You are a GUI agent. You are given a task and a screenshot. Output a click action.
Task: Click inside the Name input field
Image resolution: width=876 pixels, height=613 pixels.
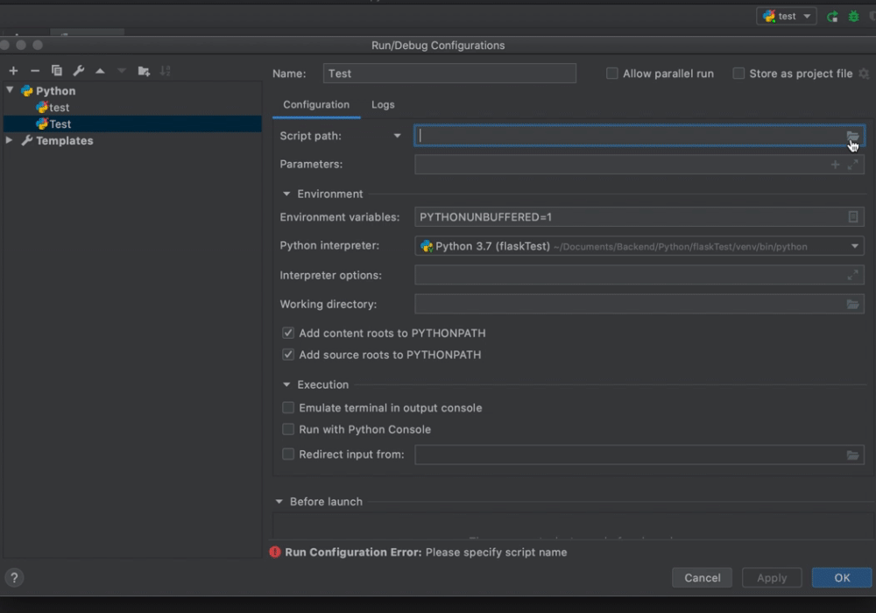(449, 74)
